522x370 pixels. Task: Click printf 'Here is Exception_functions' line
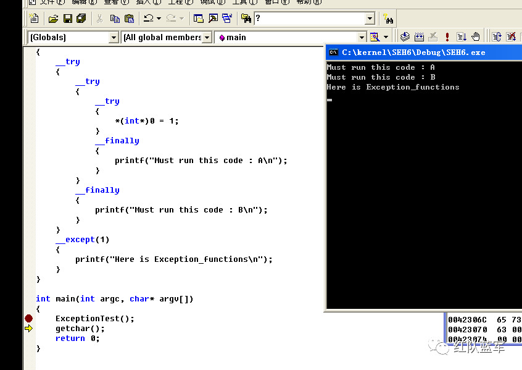[174, 259]
